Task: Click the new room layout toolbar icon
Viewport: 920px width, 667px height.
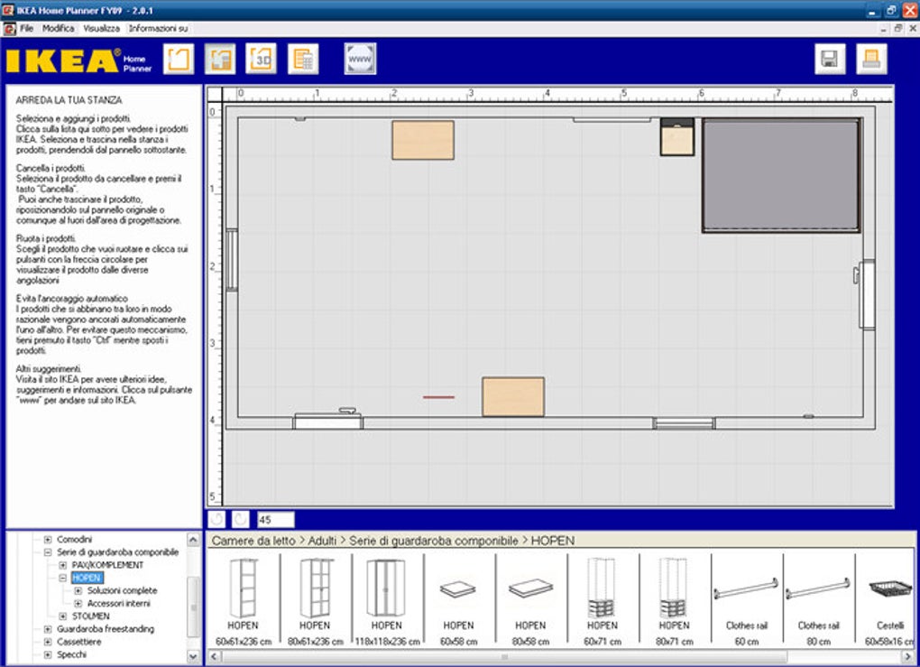Action: coord(179,60)
